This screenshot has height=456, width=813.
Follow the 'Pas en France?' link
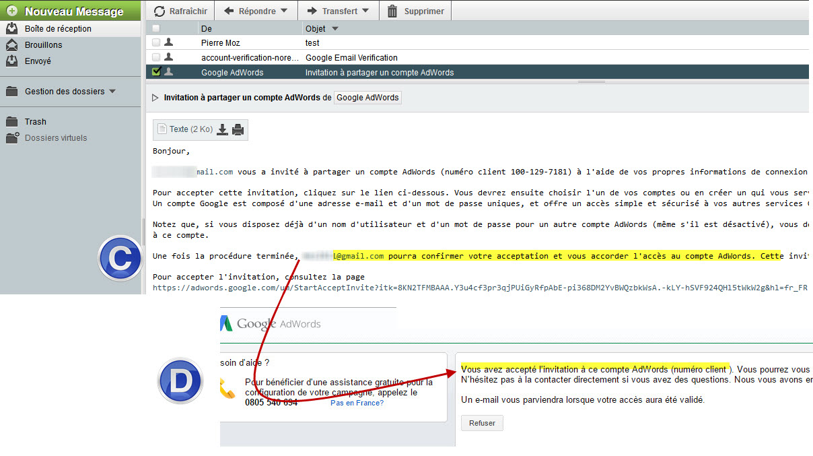[x=357, y=403]
